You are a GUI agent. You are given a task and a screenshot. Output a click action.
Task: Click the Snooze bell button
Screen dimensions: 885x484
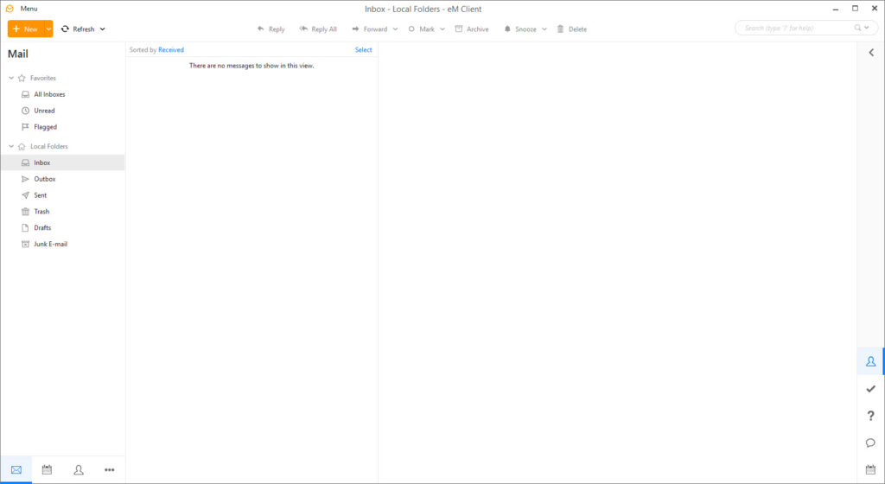pos(519,29)
